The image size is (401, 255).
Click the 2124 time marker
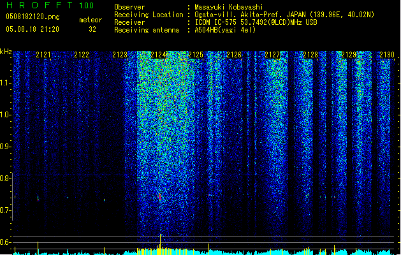pos(158,55)
